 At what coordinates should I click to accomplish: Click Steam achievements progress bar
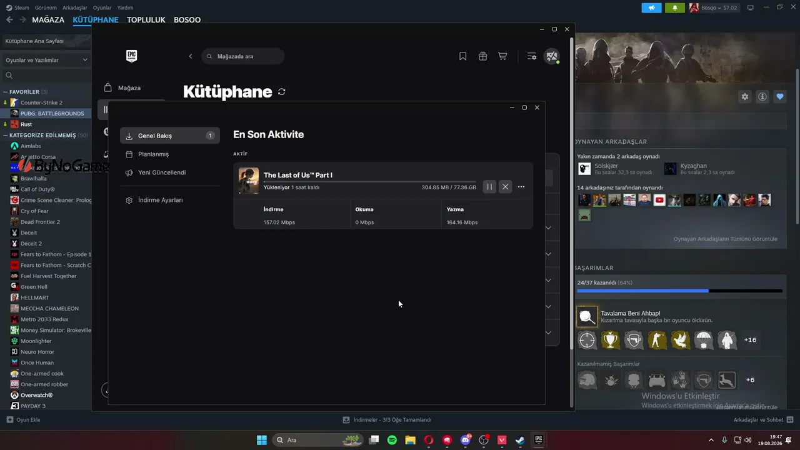[680, 291]
